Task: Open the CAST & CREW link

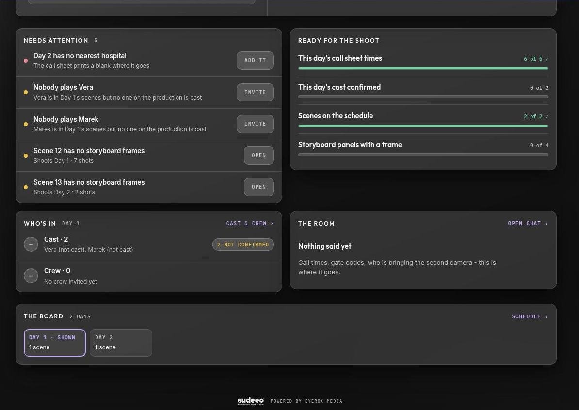Action: coord(250,223)
